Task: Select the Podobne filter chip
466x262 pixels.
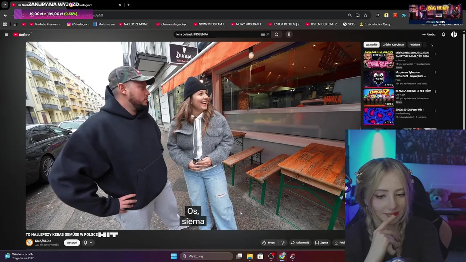Action: [415, 45]
